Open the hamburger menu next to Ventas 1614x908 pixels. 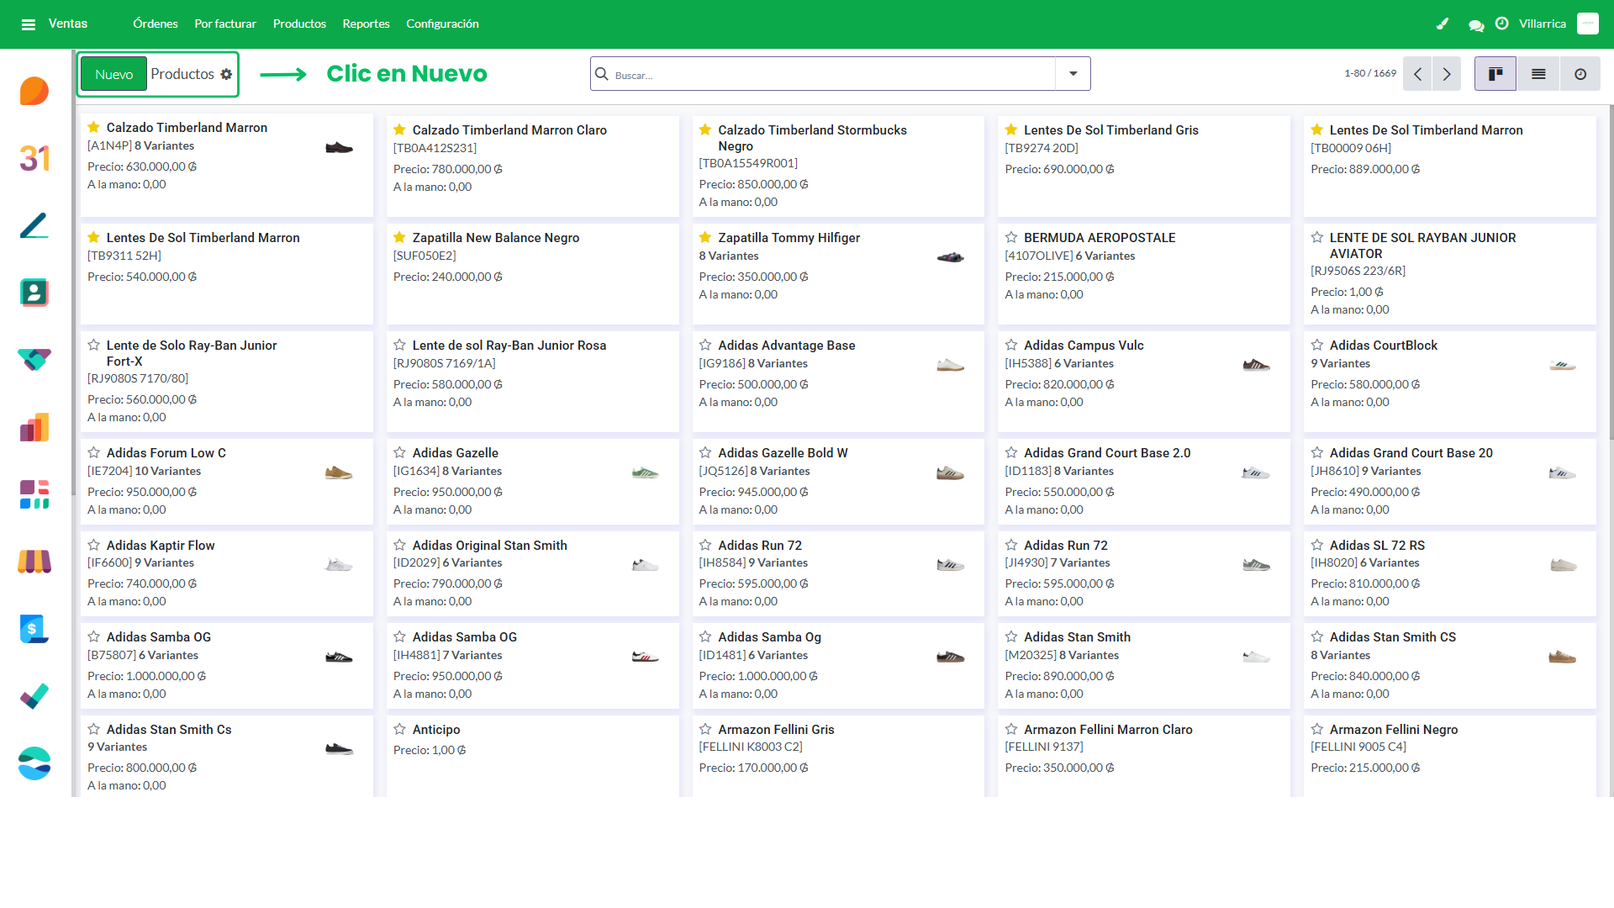coord(29,24)
